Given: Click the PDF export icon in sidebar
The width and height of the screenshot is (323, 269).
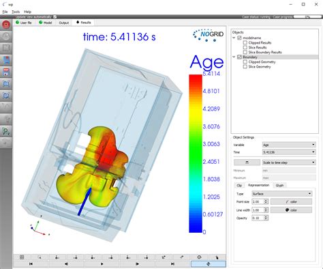Looking at the screenshot, I should pyautogui.click(x=6, y=72).
